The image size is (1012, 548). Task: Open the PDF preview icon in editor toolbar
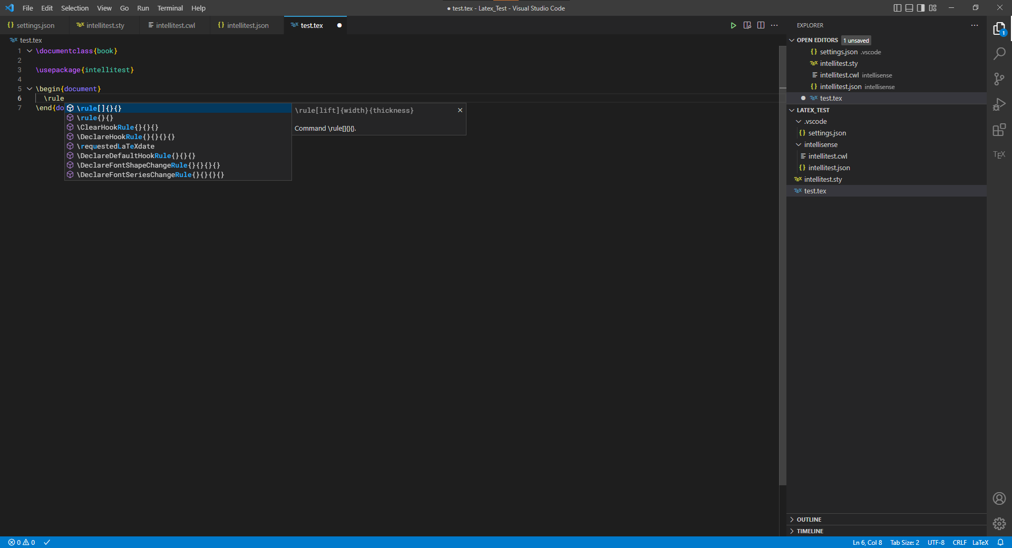(747, 25)
